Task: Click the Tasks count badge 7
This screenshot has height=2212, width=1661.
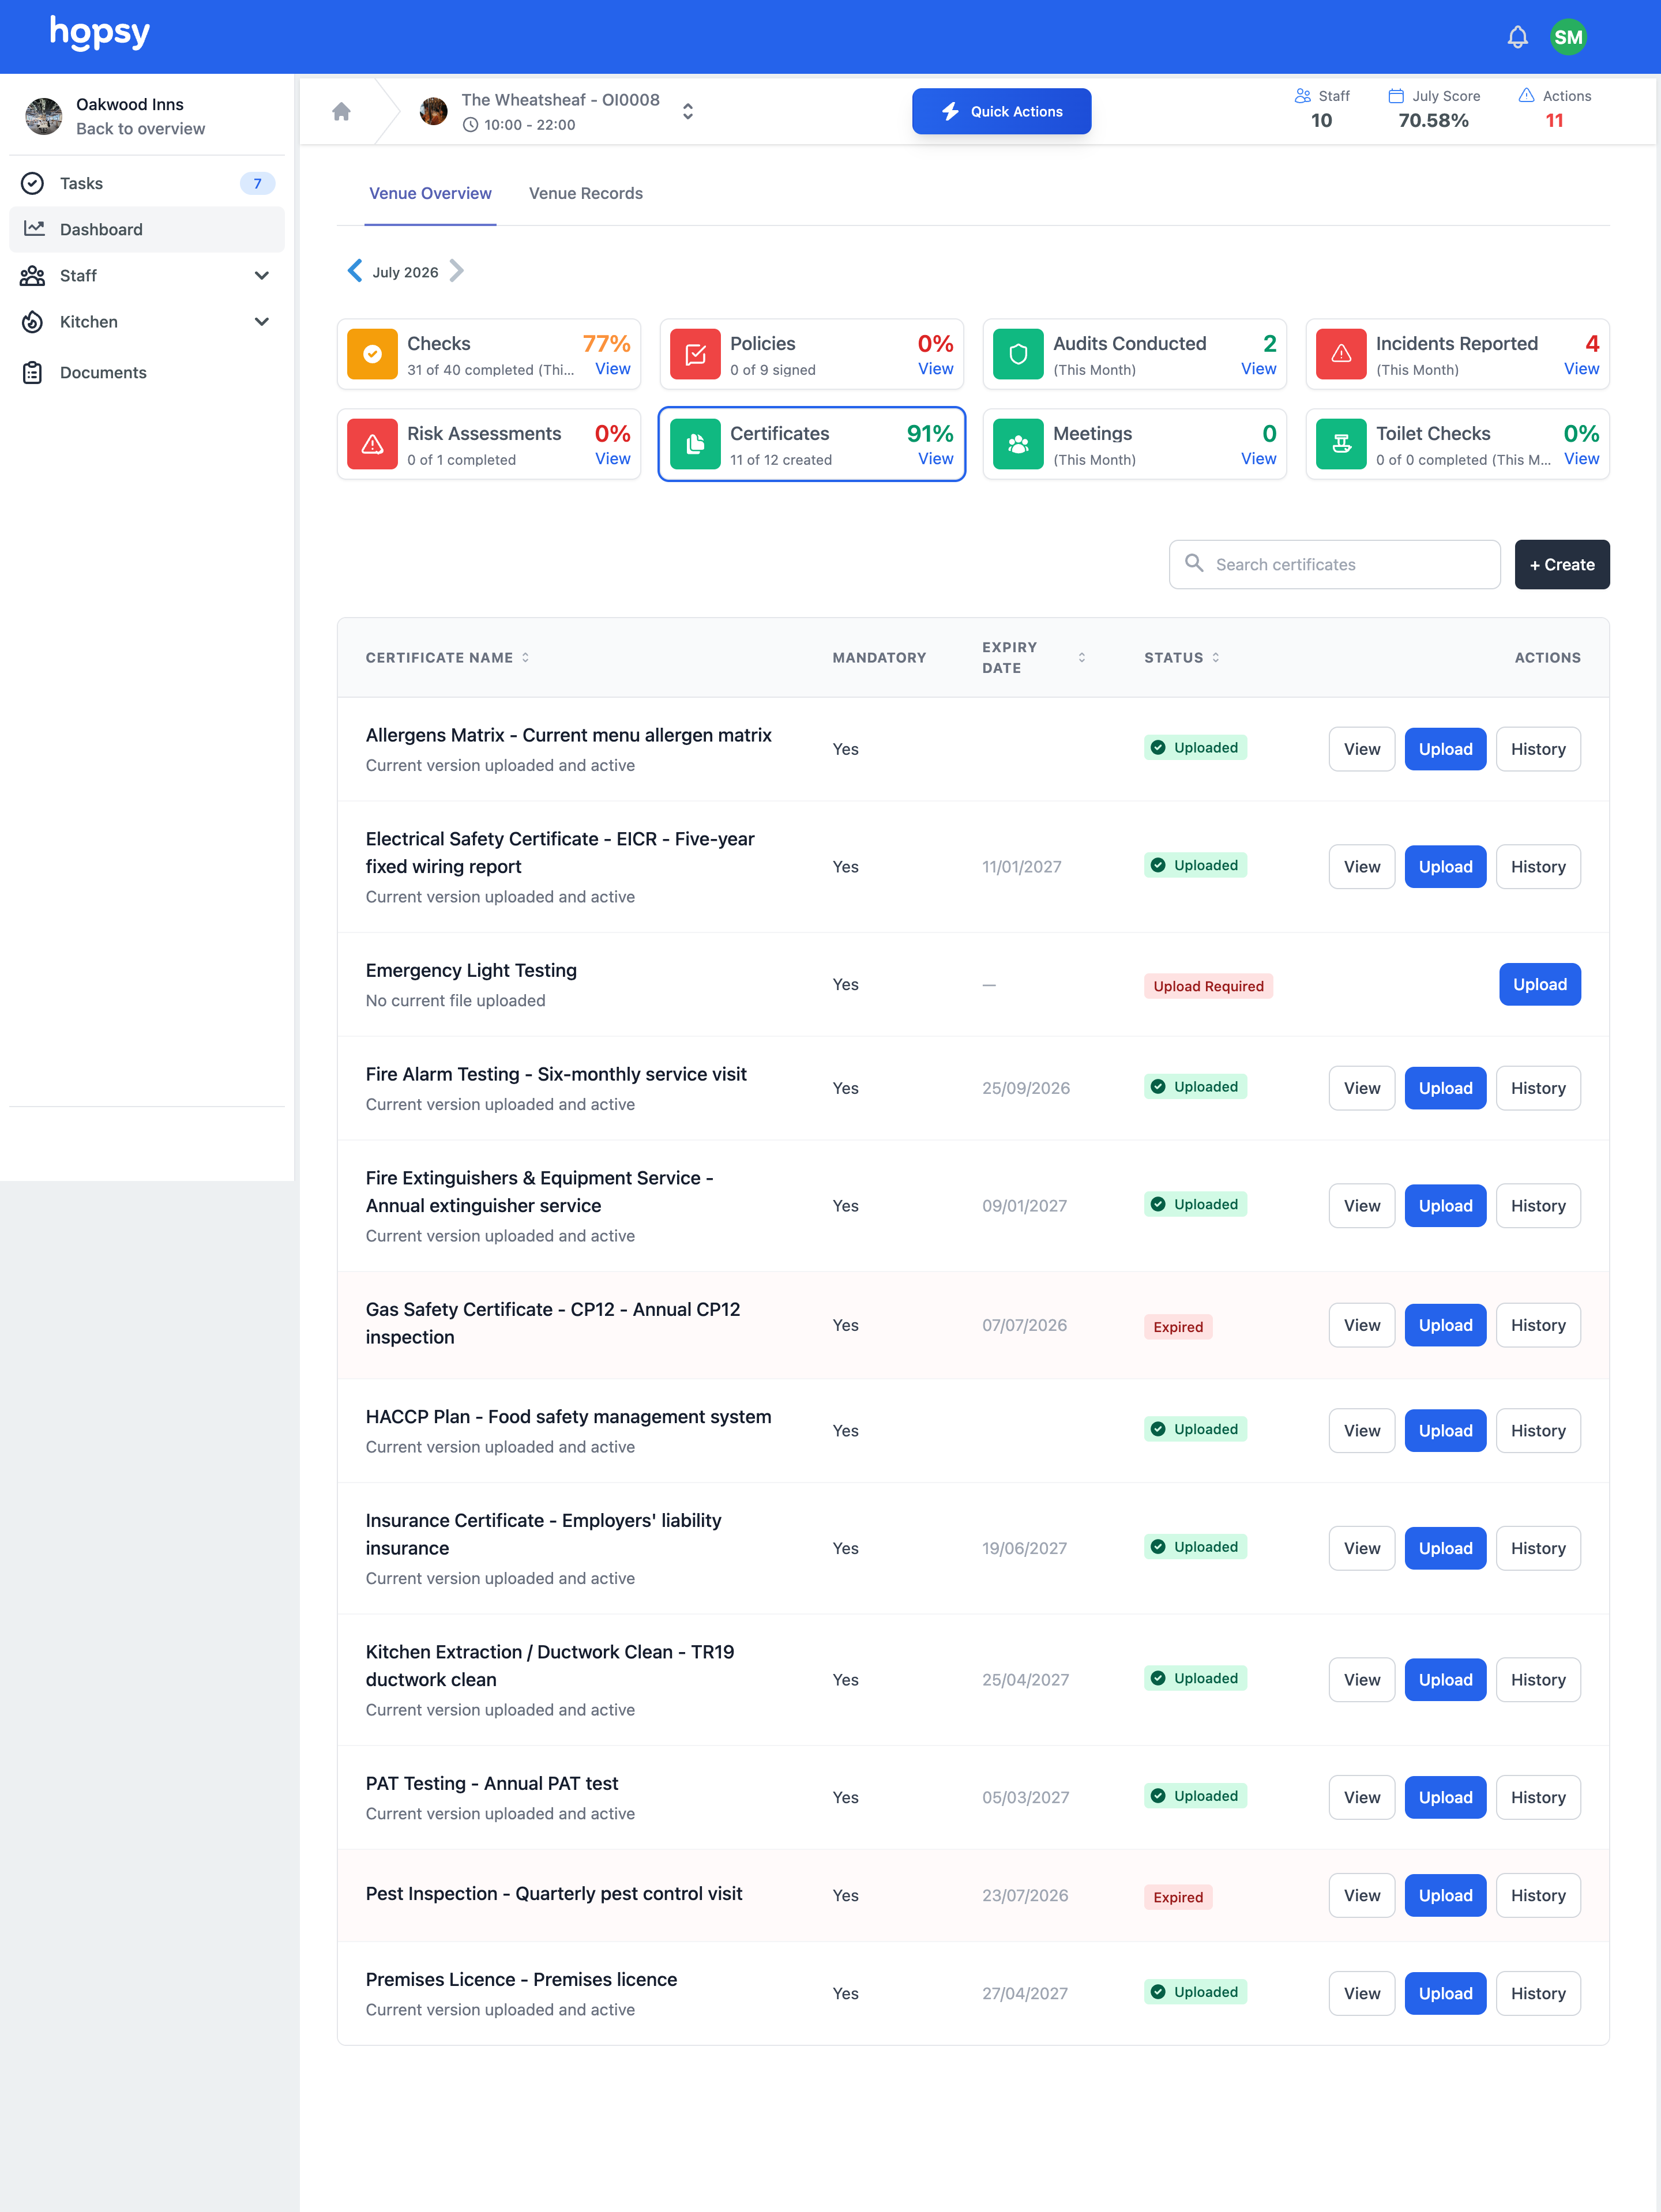Action: tap(257, 183)
